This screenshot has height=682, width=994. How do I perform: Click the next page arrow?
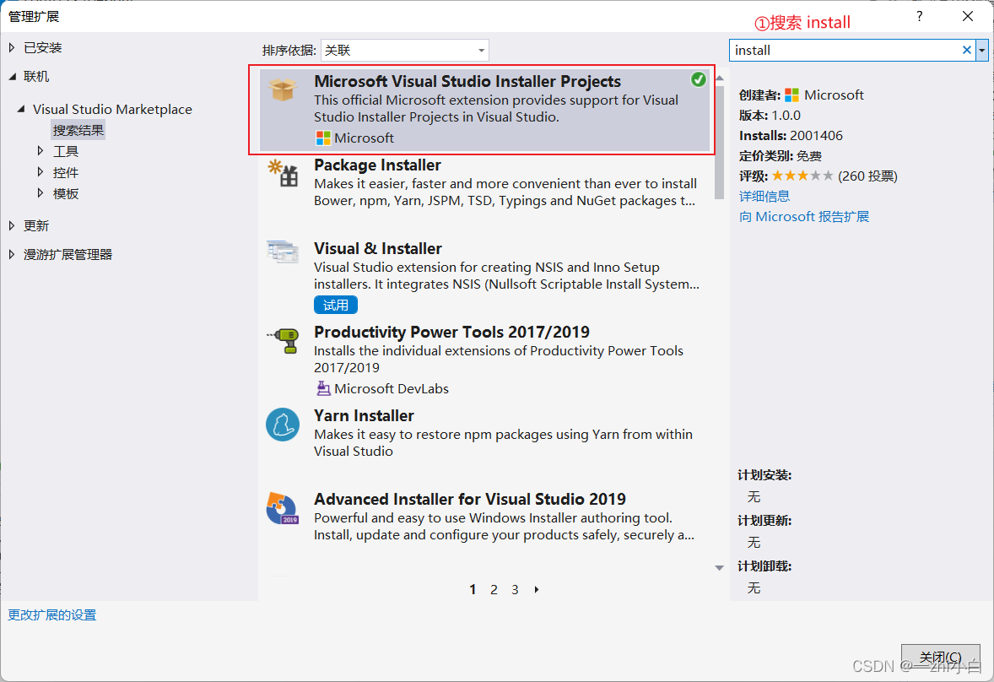(x=537, y=589)
